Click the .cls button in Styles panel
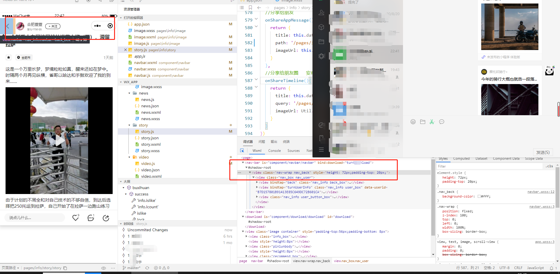 [549, 166]
